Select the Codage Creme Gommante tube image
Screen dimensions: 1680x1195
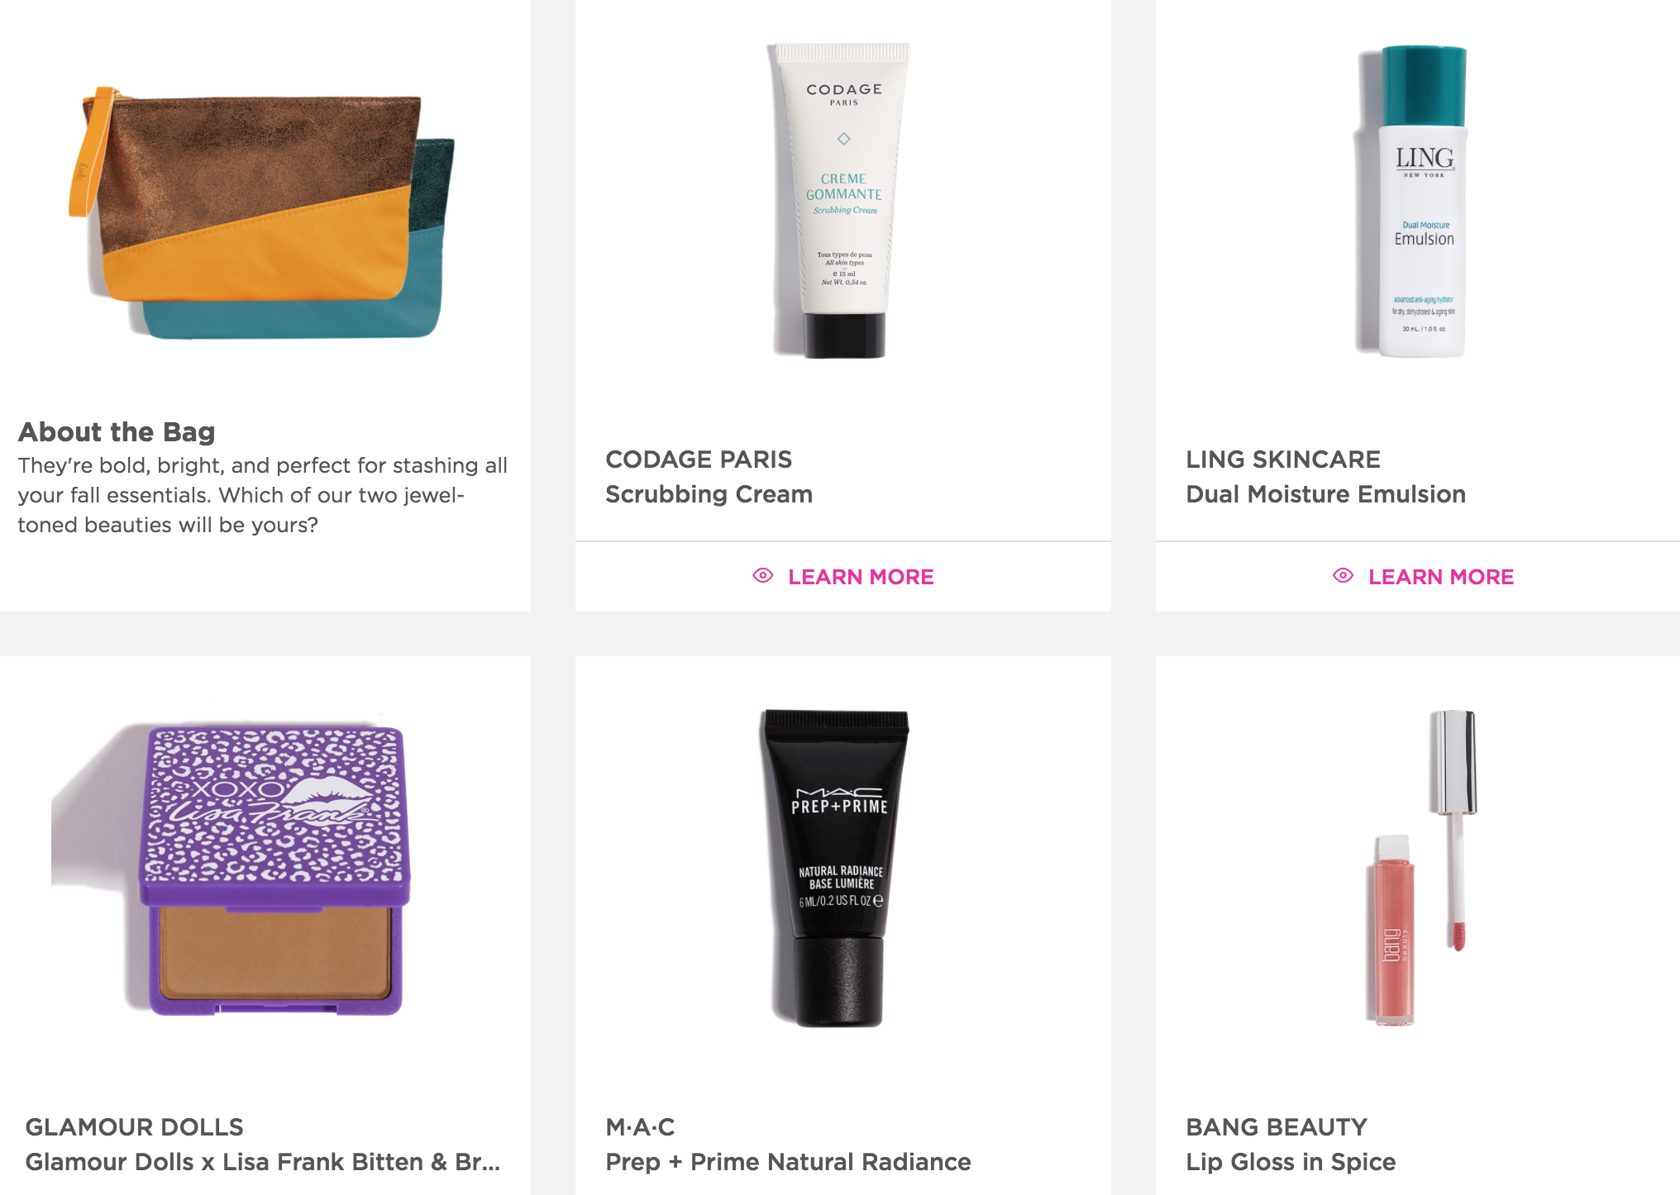pos(841,200)
